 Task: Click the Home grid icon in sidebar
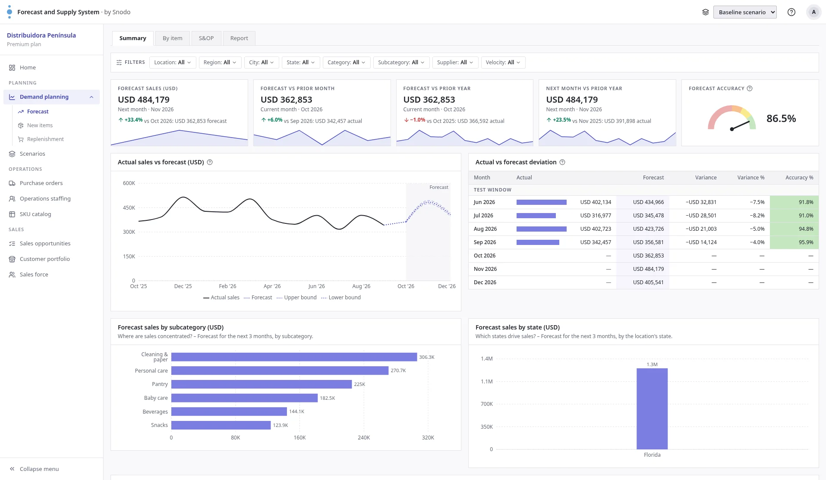[12, 68]
